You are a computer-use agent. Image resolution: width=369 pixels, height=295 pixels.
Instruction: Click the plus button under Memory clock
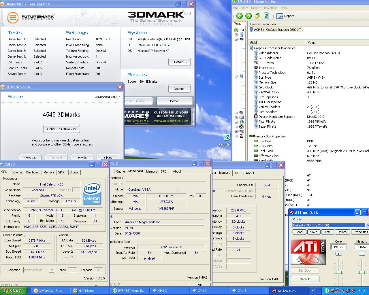(x=362, y=254)
